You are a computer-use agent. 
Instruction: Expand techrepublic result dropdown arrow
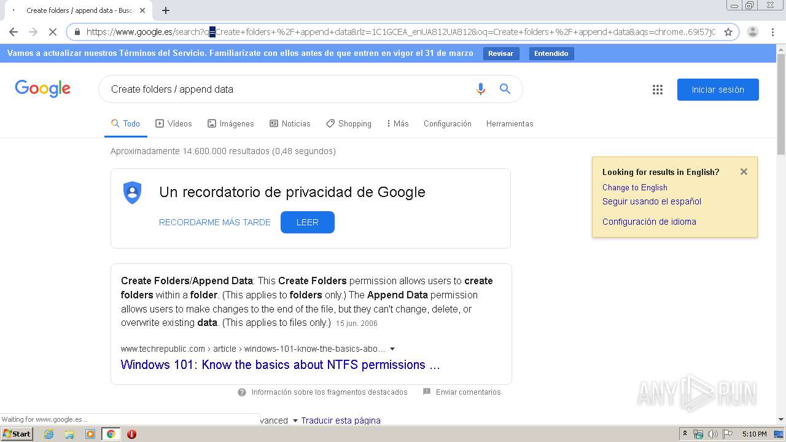(392, 349)
